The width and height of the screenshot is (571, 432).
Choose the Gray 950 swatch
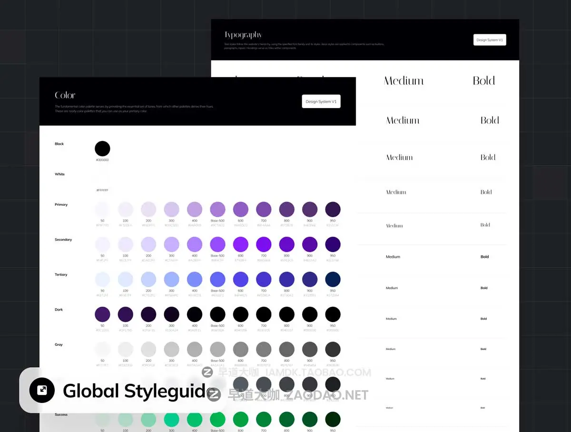[x=333, y=349]
